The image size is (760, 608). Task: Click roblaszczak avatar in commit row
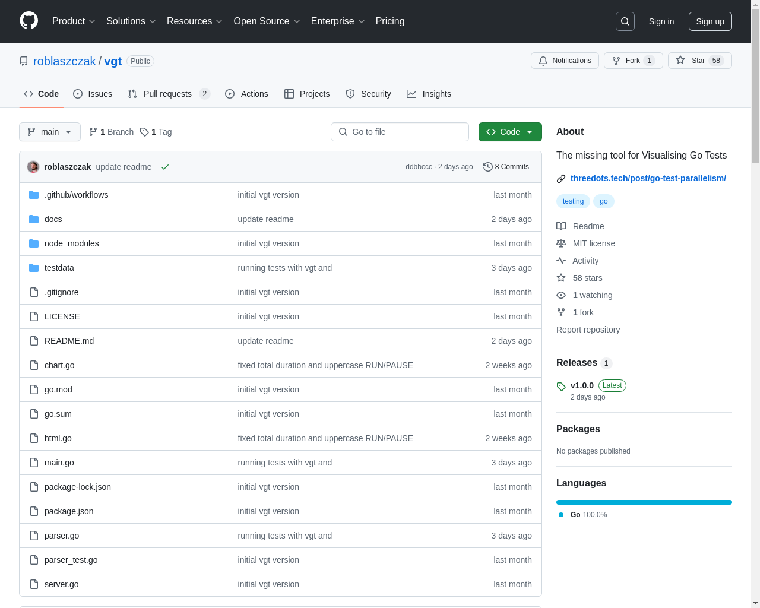coord(33,167)
